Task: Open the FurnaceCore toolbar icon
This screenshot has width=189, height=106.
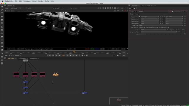Action: tap(2, 60)
